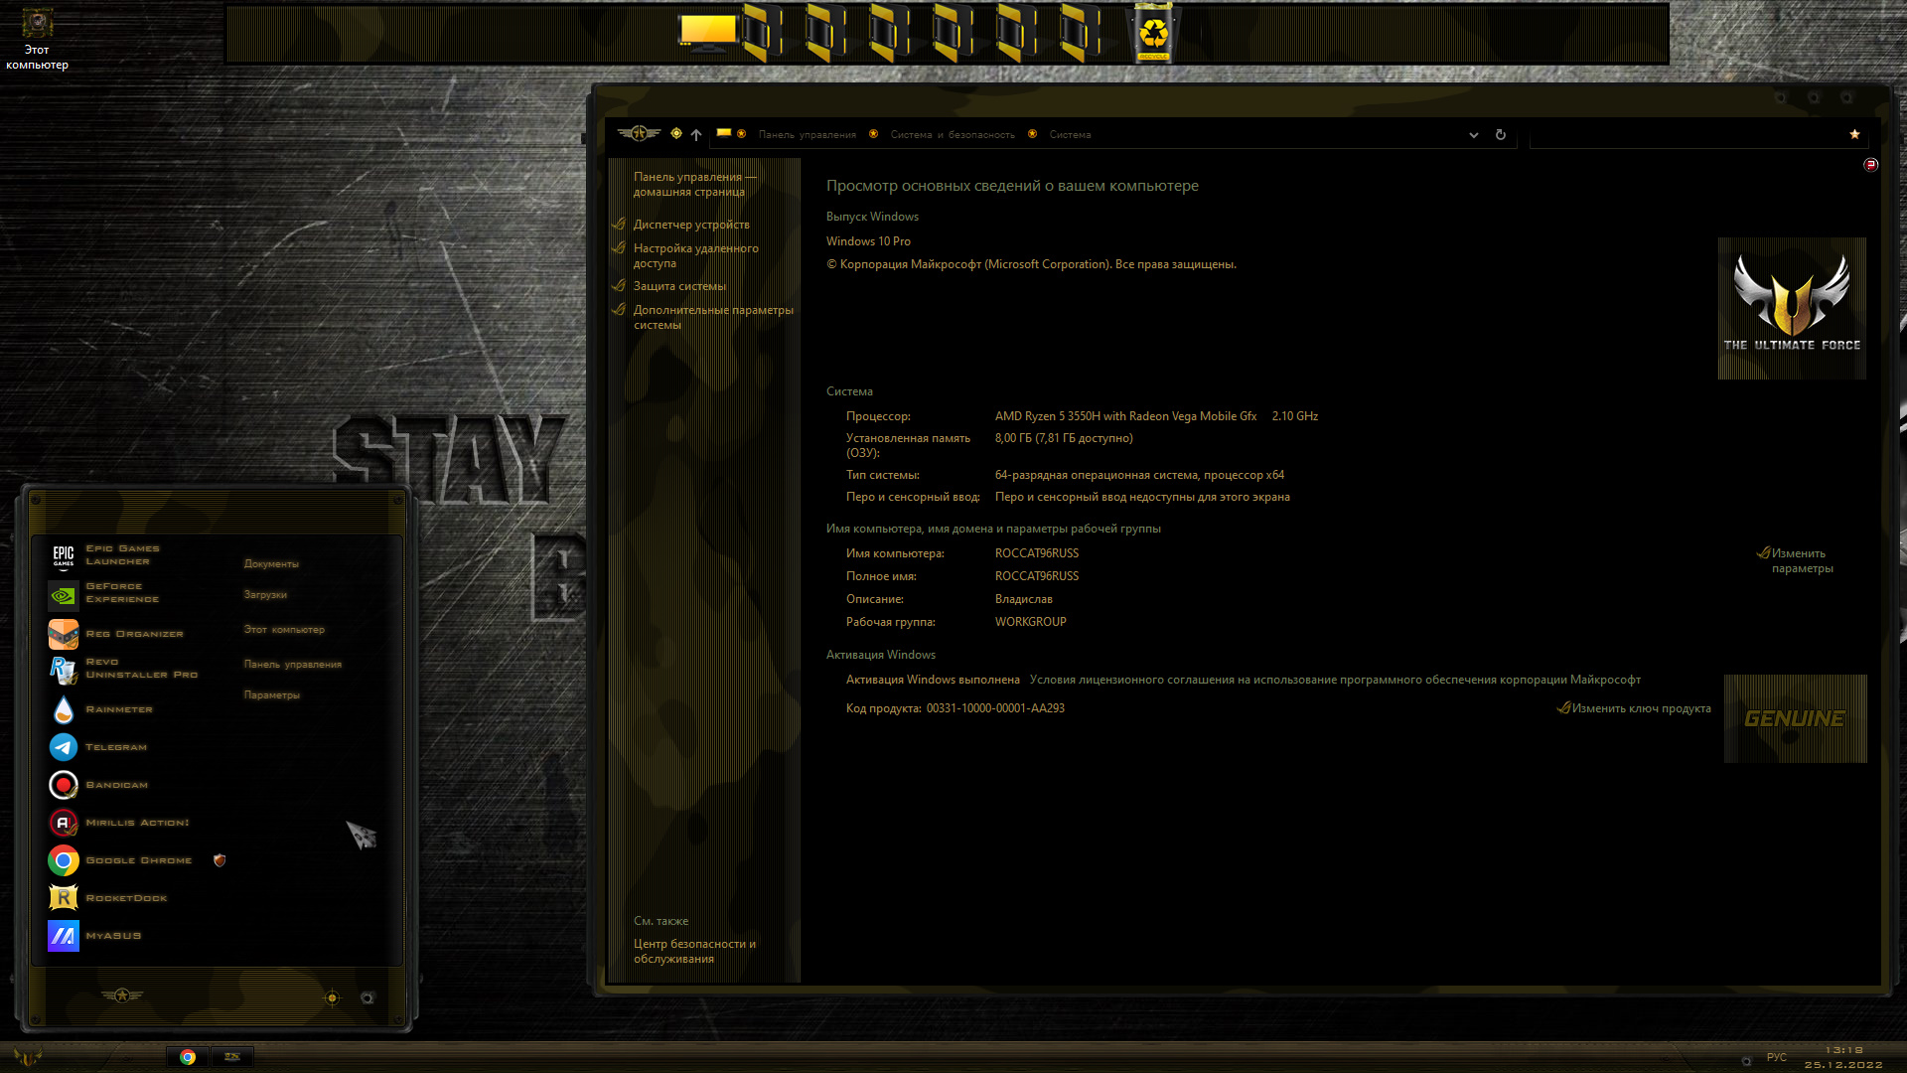Open Диспетчер устройств link
The height and width of the screenshot is (1073, 1907).
click(x=691, y=225)
